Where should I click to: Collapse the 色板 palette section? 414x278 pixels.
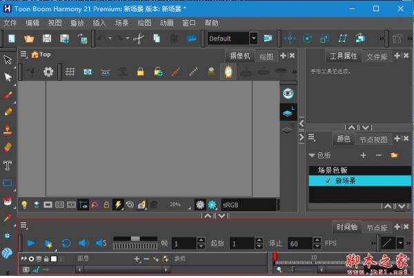[311, 155]
